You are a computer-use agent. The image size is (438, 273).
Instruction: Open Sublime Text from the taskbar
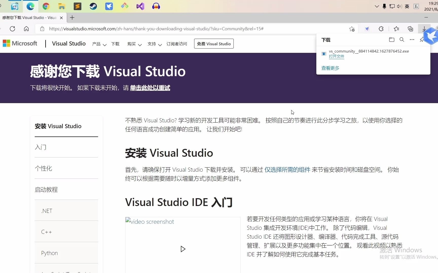point(77,6)
